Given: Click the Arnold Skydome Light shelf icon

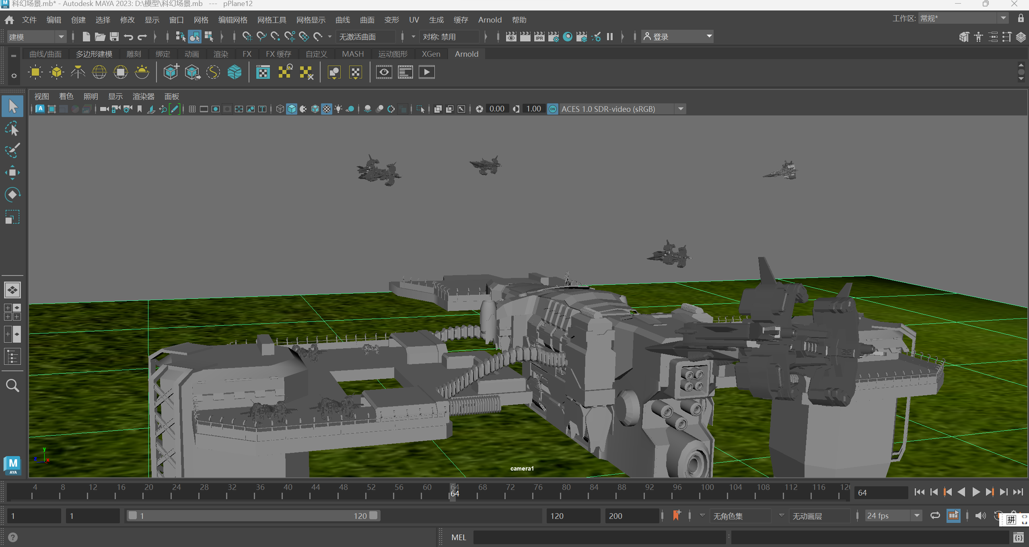Looking at the screenshot, I should pyautogui.click(x=99, y=72).
